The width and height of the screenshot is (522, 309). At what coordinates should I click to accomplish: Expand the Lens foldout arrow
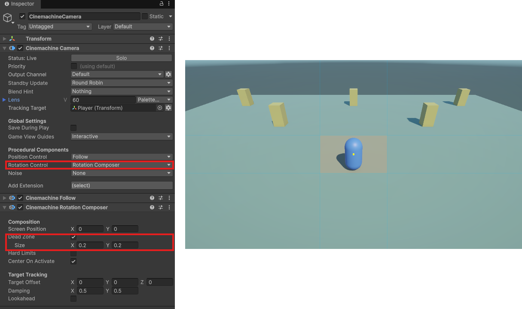pos(4,100)
